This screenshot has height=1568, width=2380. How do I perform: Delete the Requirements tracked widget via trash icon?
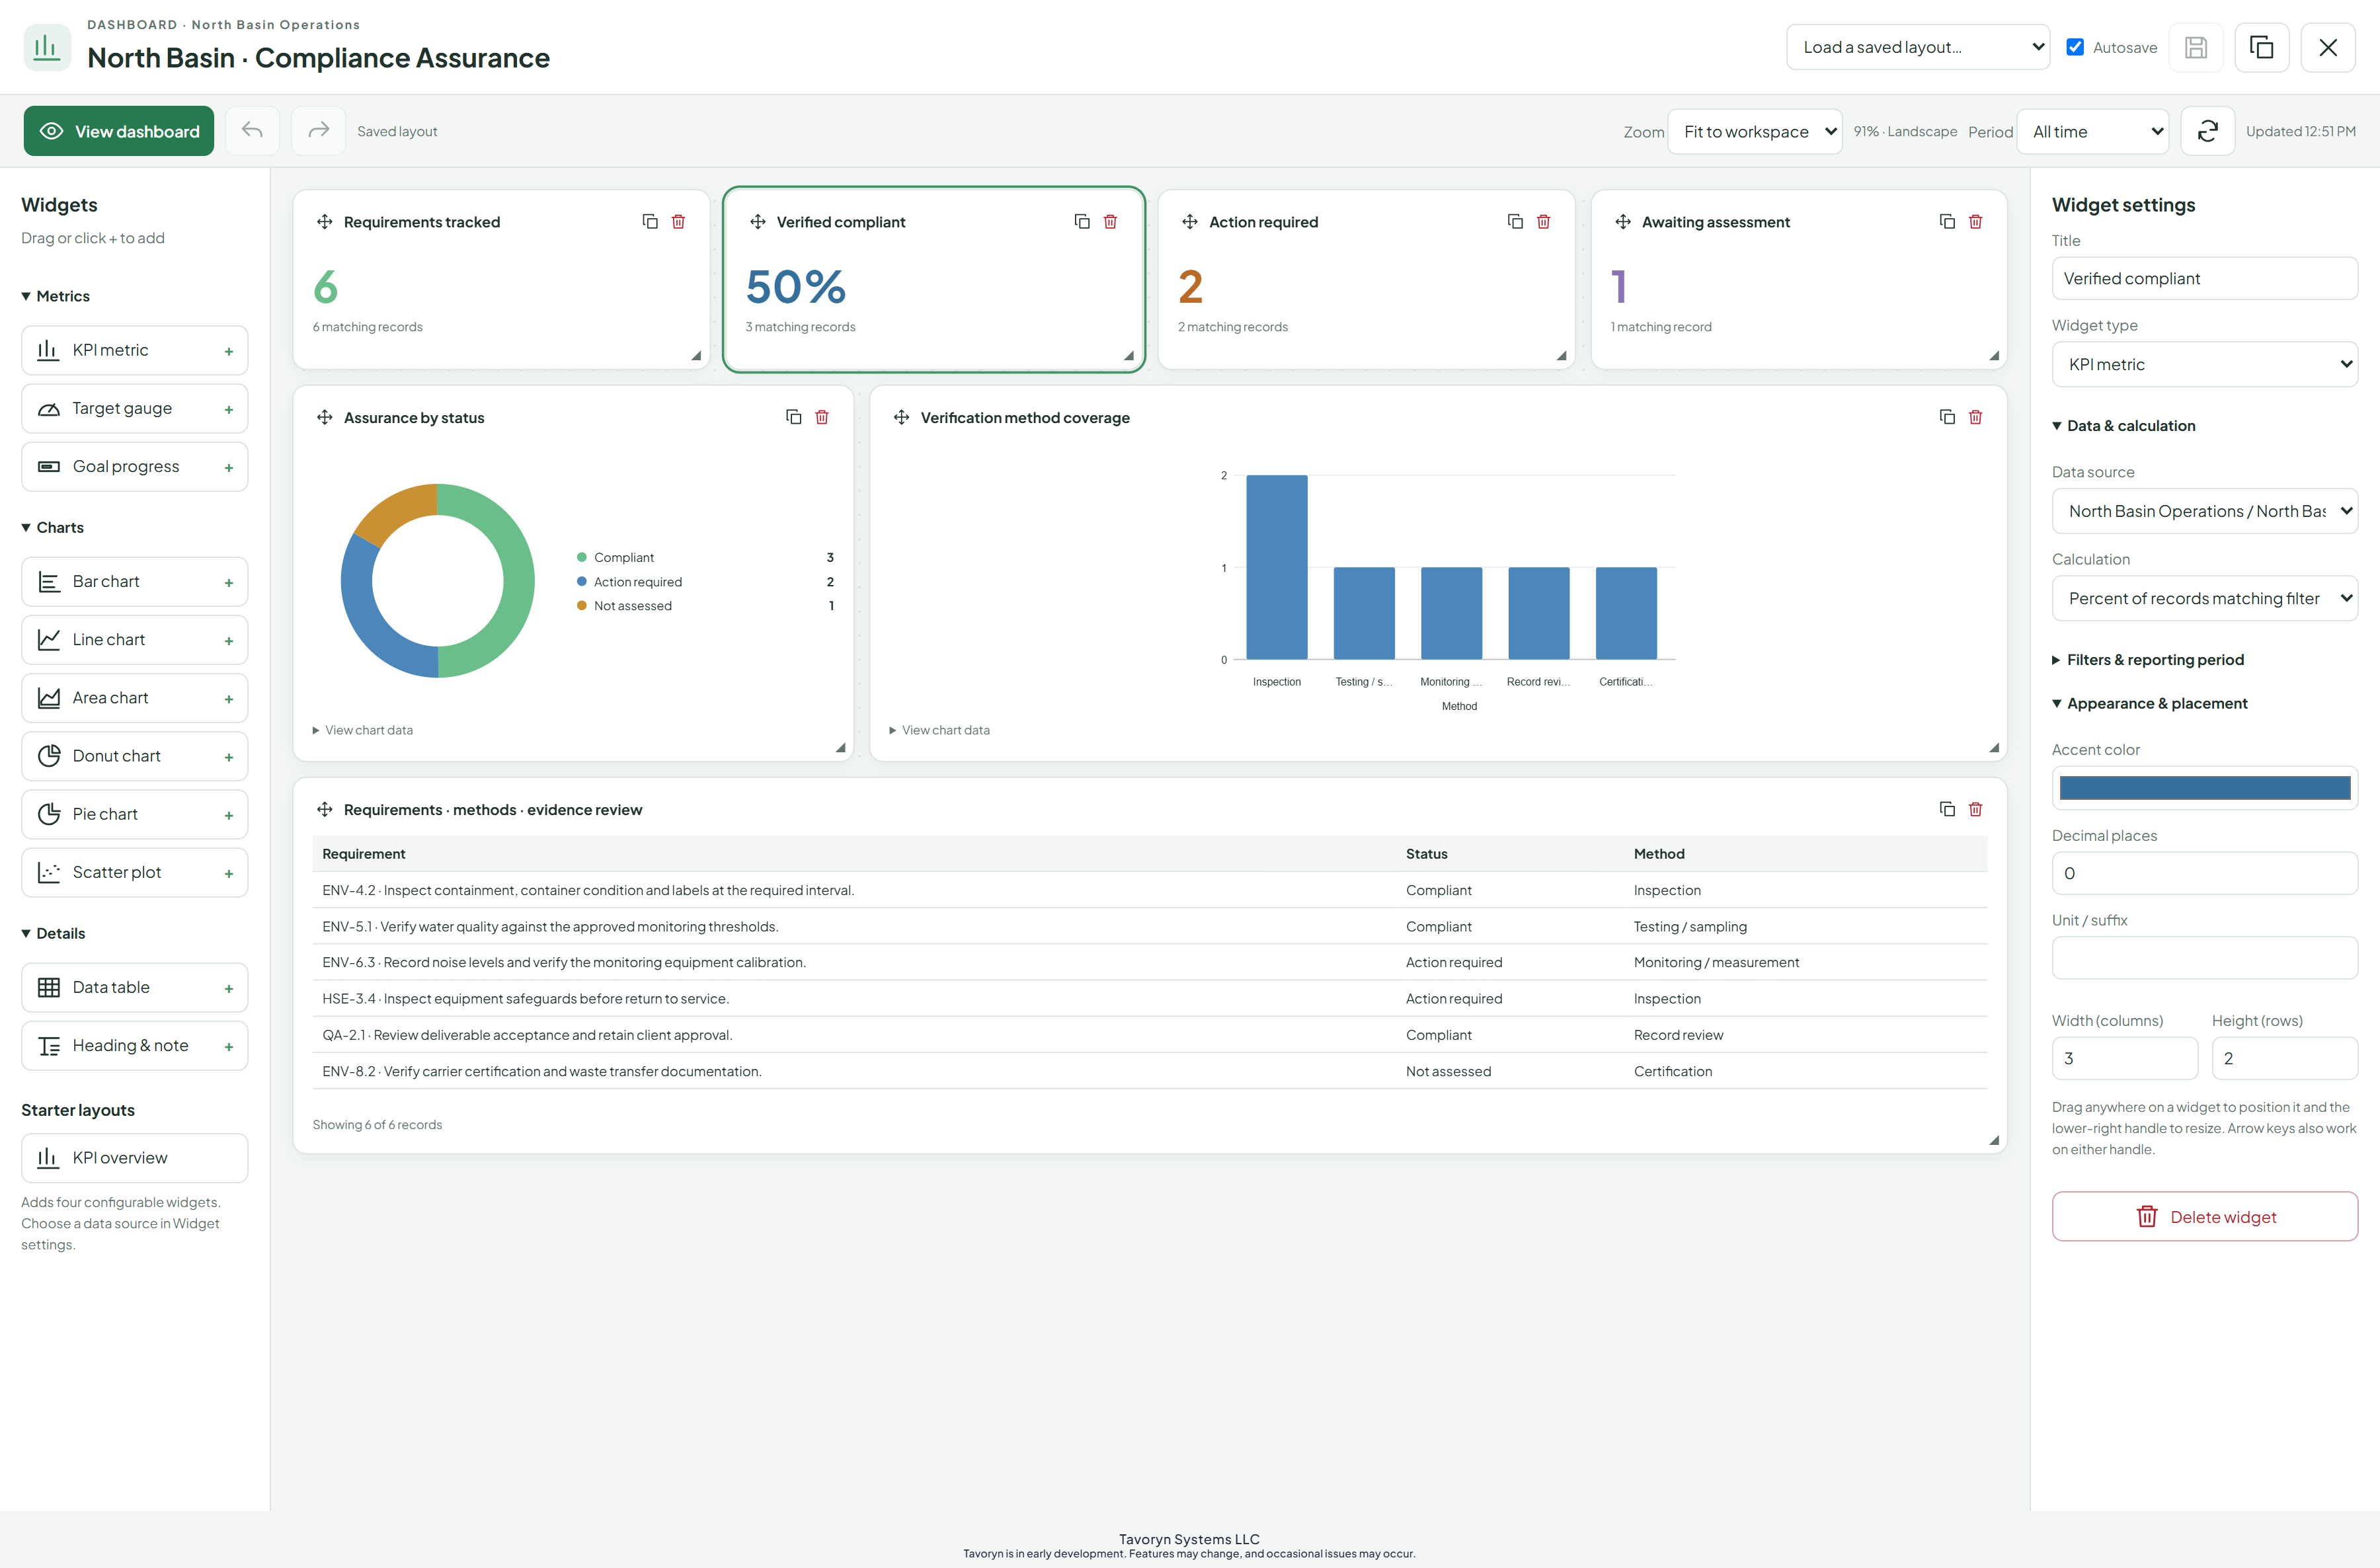point(678,221)
